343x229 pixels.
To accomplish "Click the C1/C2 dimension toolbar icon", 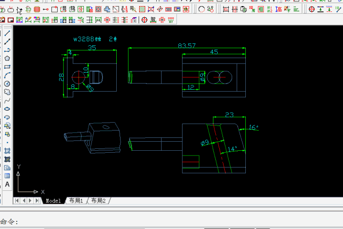I will point(235,9).
